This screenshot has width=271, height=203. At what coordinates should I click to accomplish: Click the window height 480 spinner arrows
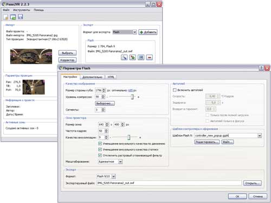coord(122,125)
